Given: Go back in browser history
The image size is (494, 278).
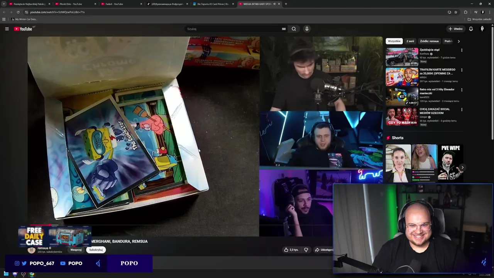Looking at the screenshot, I should tap(4, 12).
